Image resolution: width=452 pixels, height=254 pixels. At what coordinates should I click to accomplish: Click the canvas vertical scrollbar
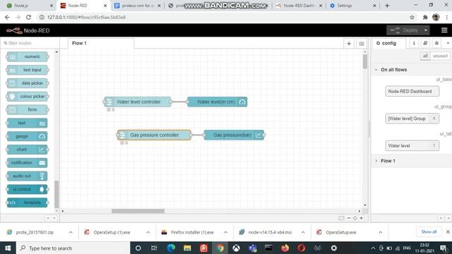365,61
